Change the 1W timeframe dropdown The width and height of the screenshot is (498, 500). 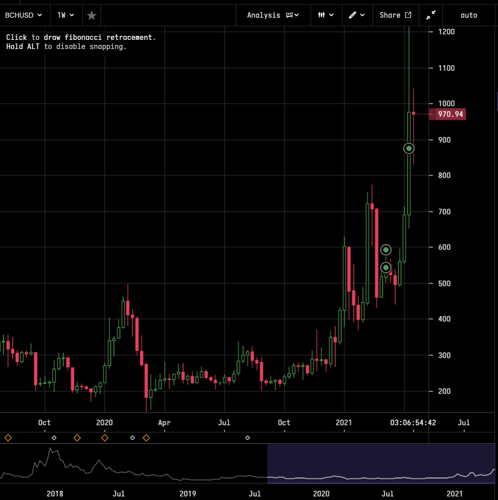pos(66,15)
